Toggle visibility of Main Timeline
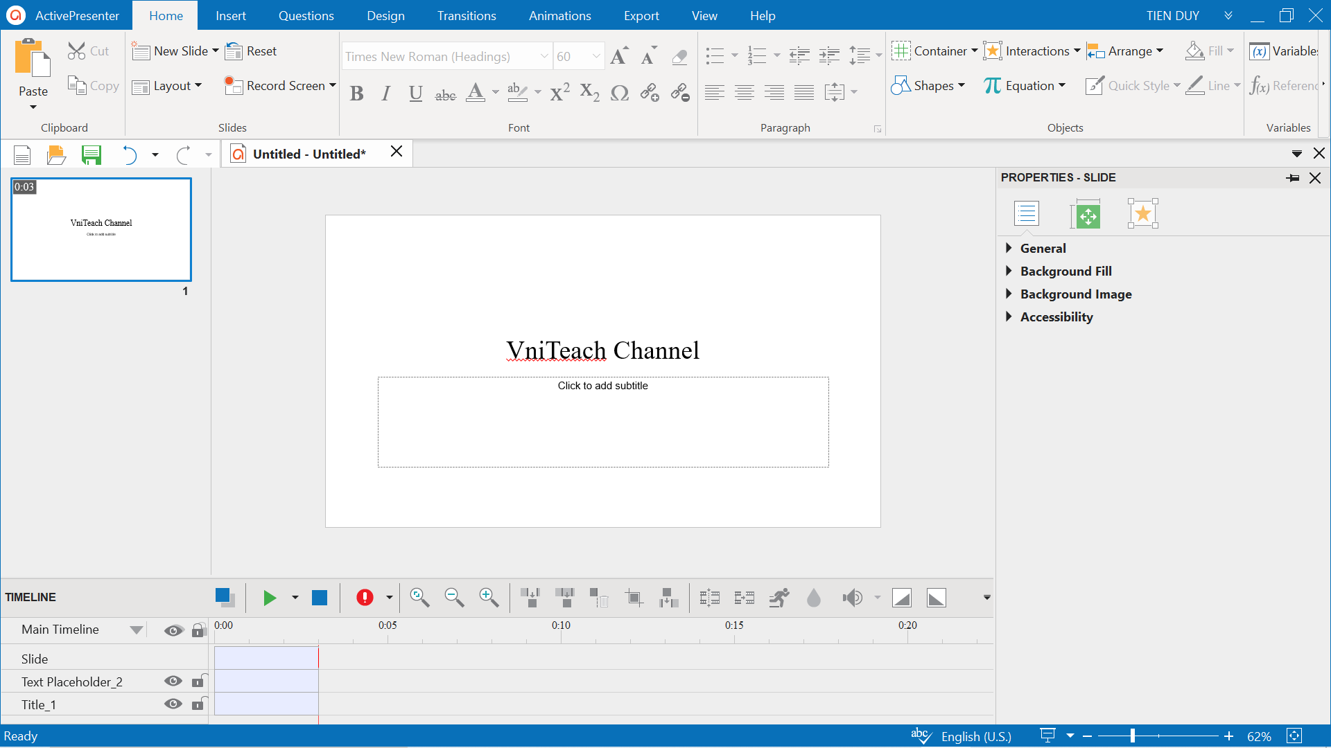Screen dimensions: 1331x748 point(173,630)
